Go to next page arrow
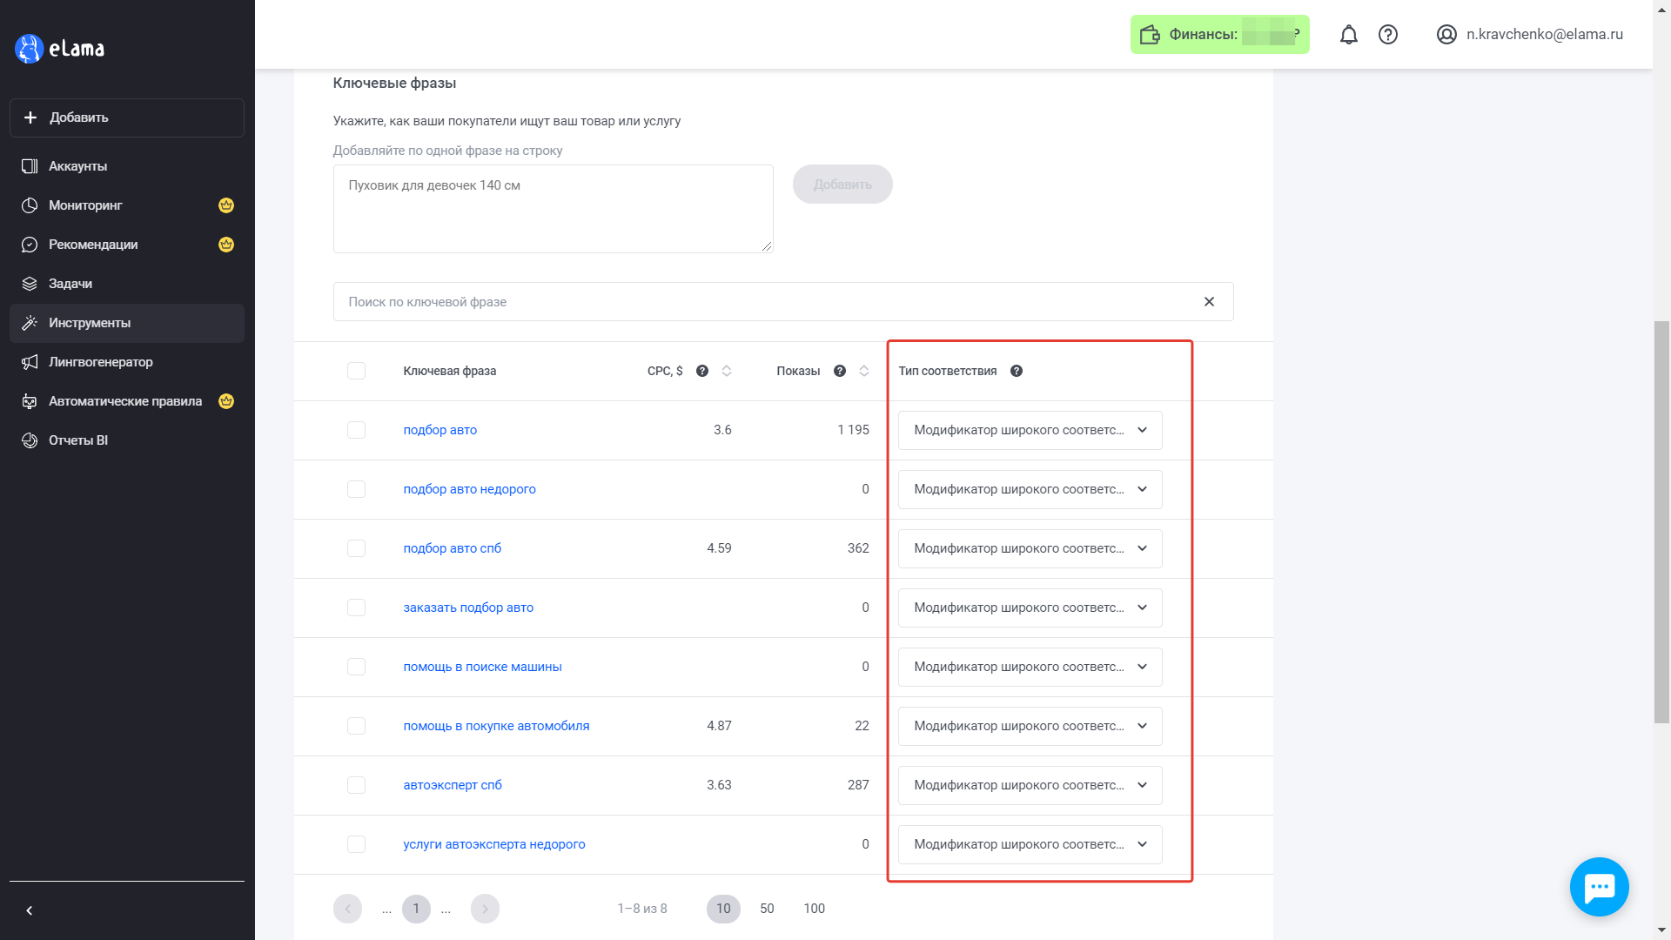 (485, 909)
